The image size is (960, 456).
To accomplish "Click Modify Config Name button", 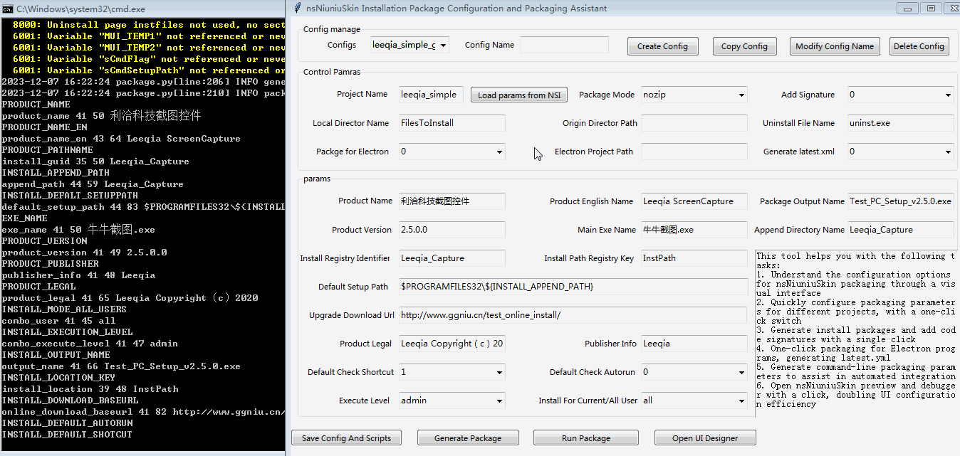I will 835,46.
